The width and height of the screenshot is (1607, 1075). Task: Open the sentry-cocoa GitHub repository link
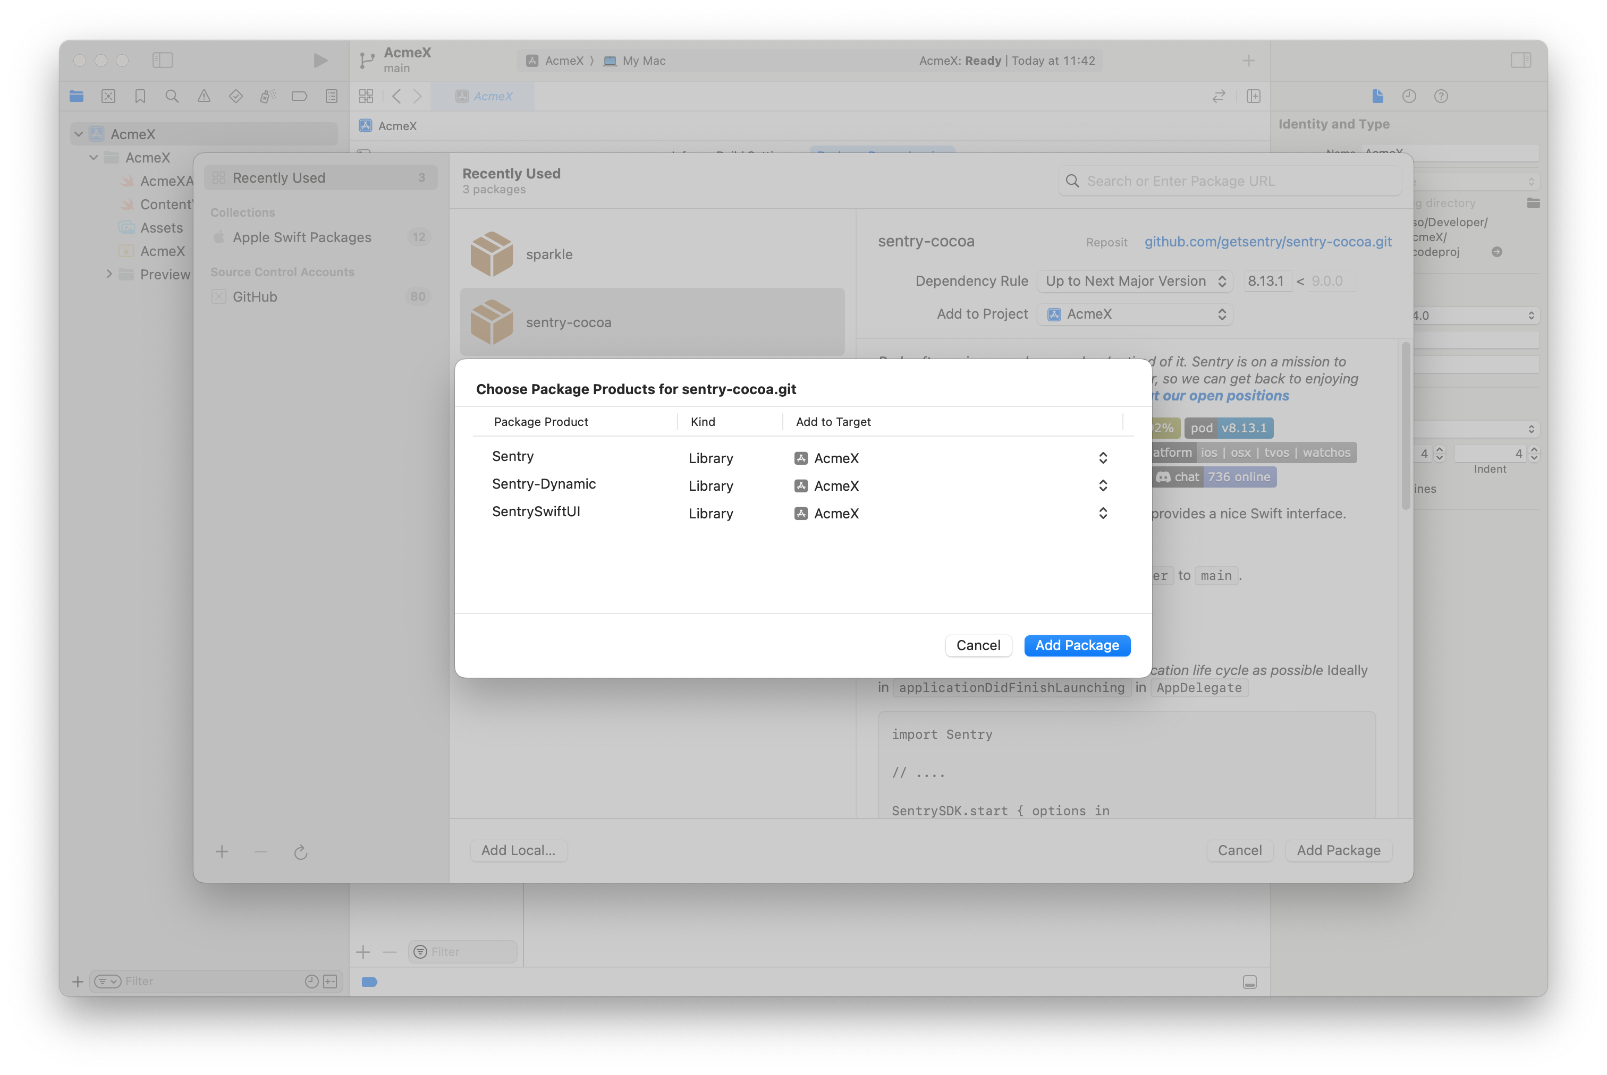coord(1267,241)
